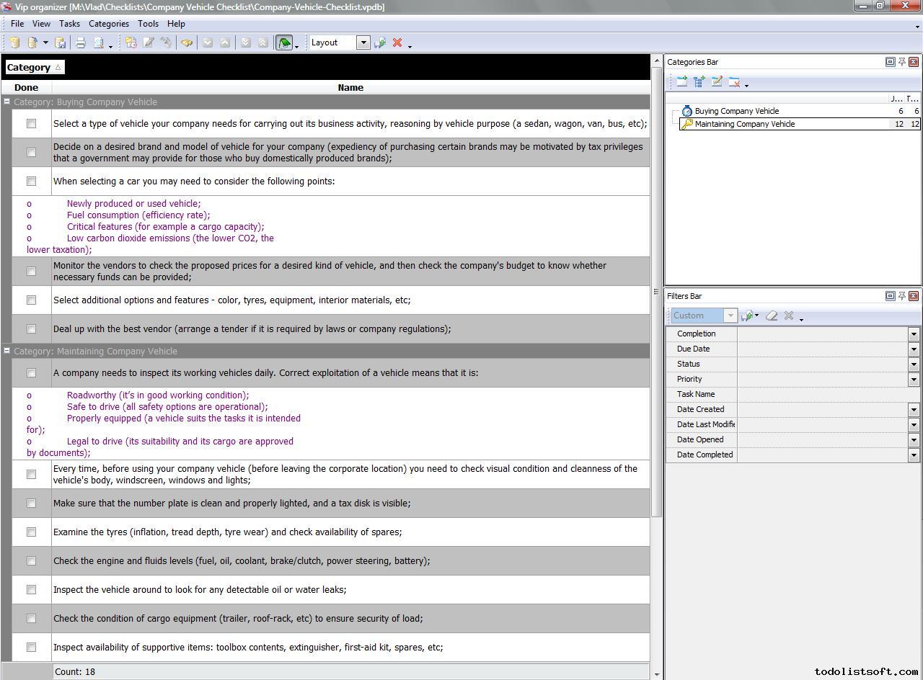Tick 'Deal up with the best vendor' checkbox

(x=31, y=329)
